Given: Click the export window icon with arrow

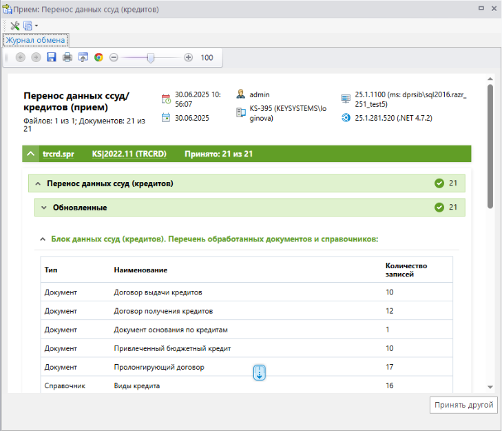Looking at the screenshot, I should [x=83, y=57].
